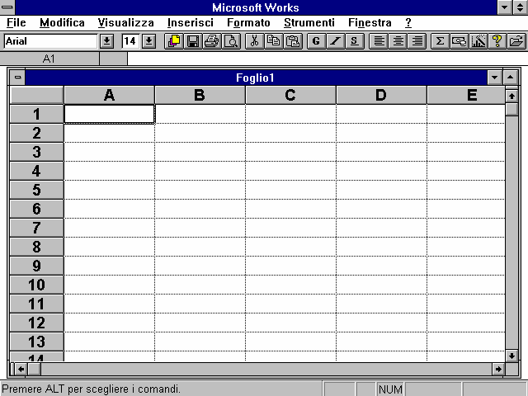
Task: Click the horizontal scrollbar left arrow
Action: (21, 370)
